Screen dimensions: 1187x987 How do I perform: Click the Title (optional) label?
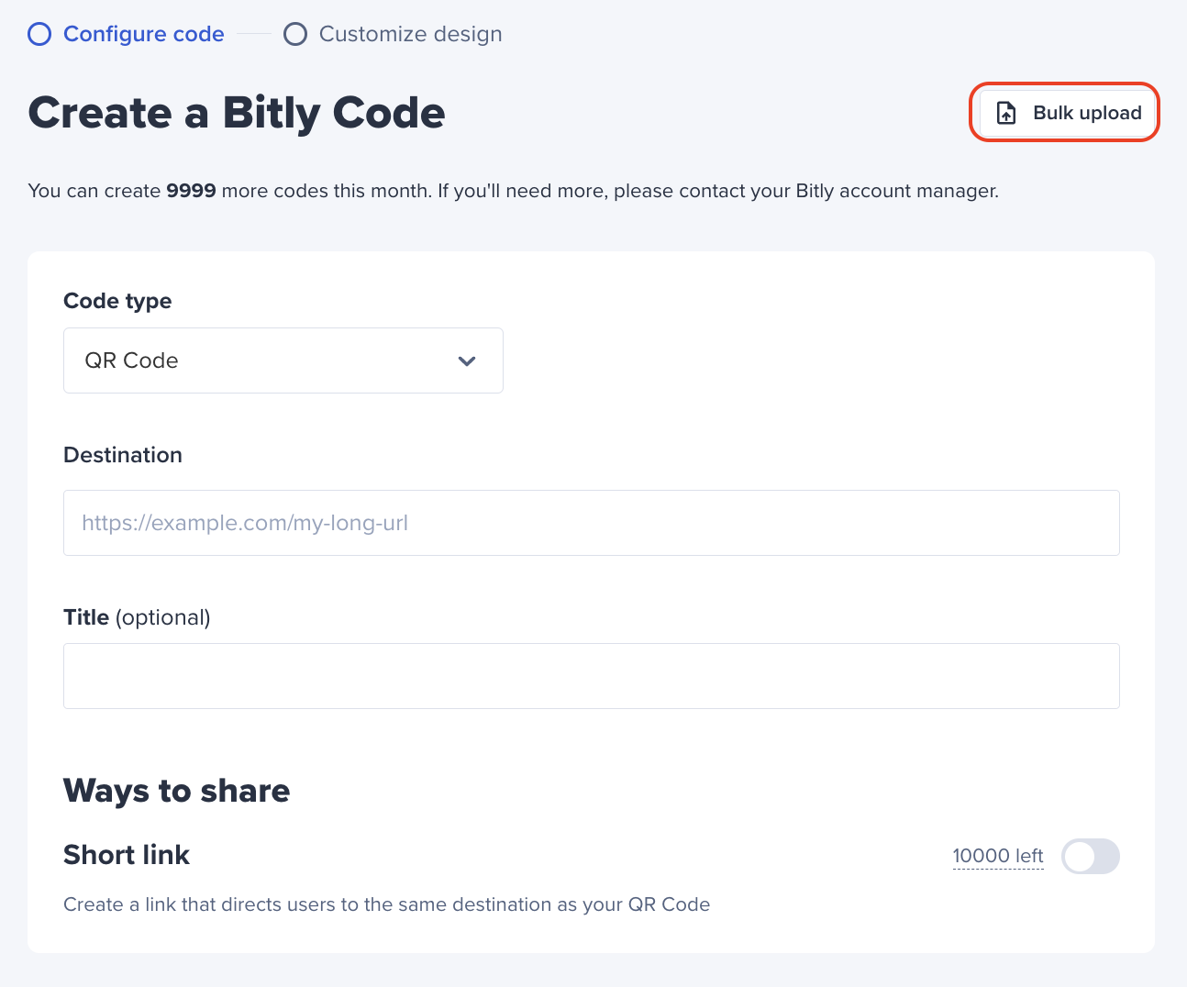(x=137, y=617)
